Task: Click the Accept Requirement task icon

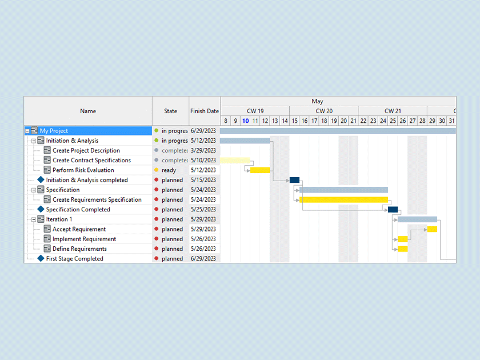Action: tap(47, 229)
